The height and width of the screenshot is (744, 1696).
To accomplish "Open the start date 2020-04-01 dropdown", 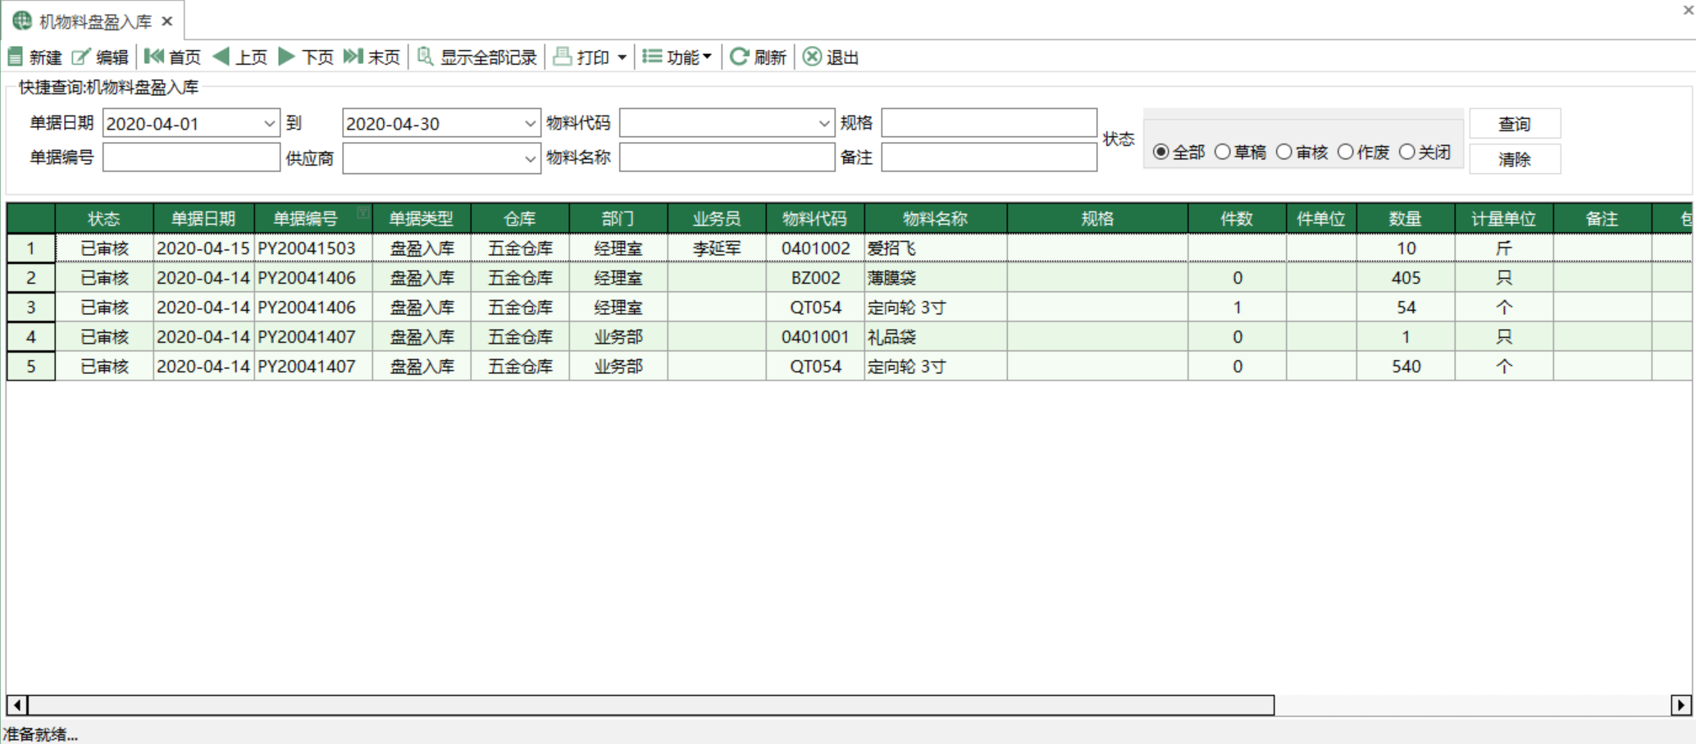I will click(269, 124).
